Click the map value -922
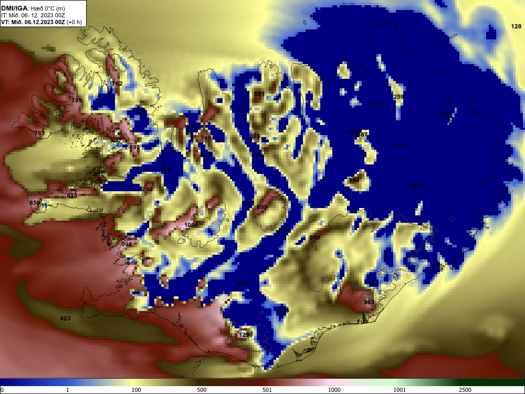Image resolution: width=525 pixels, height=394 pixels. [445, 113]
